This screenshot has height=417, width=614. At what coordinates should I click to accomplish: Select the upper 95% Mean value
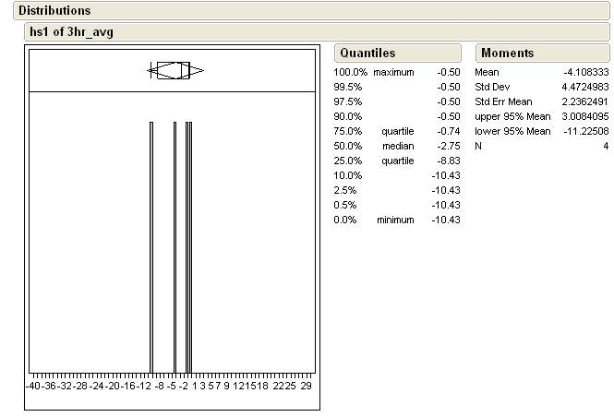[584, 116]
